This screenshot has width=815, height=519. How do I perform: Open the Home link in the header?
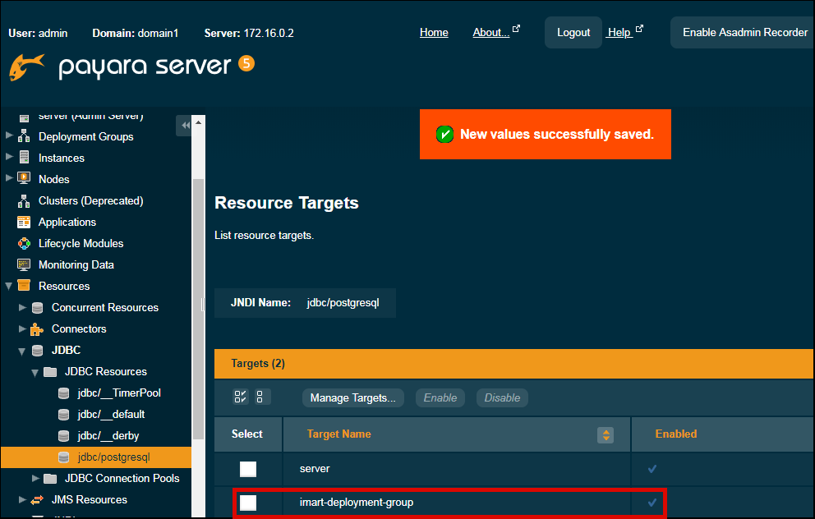434,33
